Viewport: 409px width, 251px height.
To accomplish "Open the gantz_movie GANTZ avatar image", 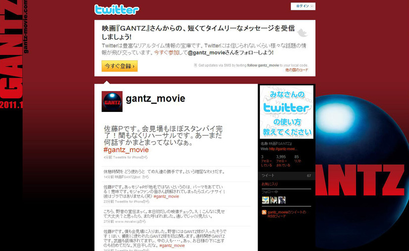I will coord(112,101).
